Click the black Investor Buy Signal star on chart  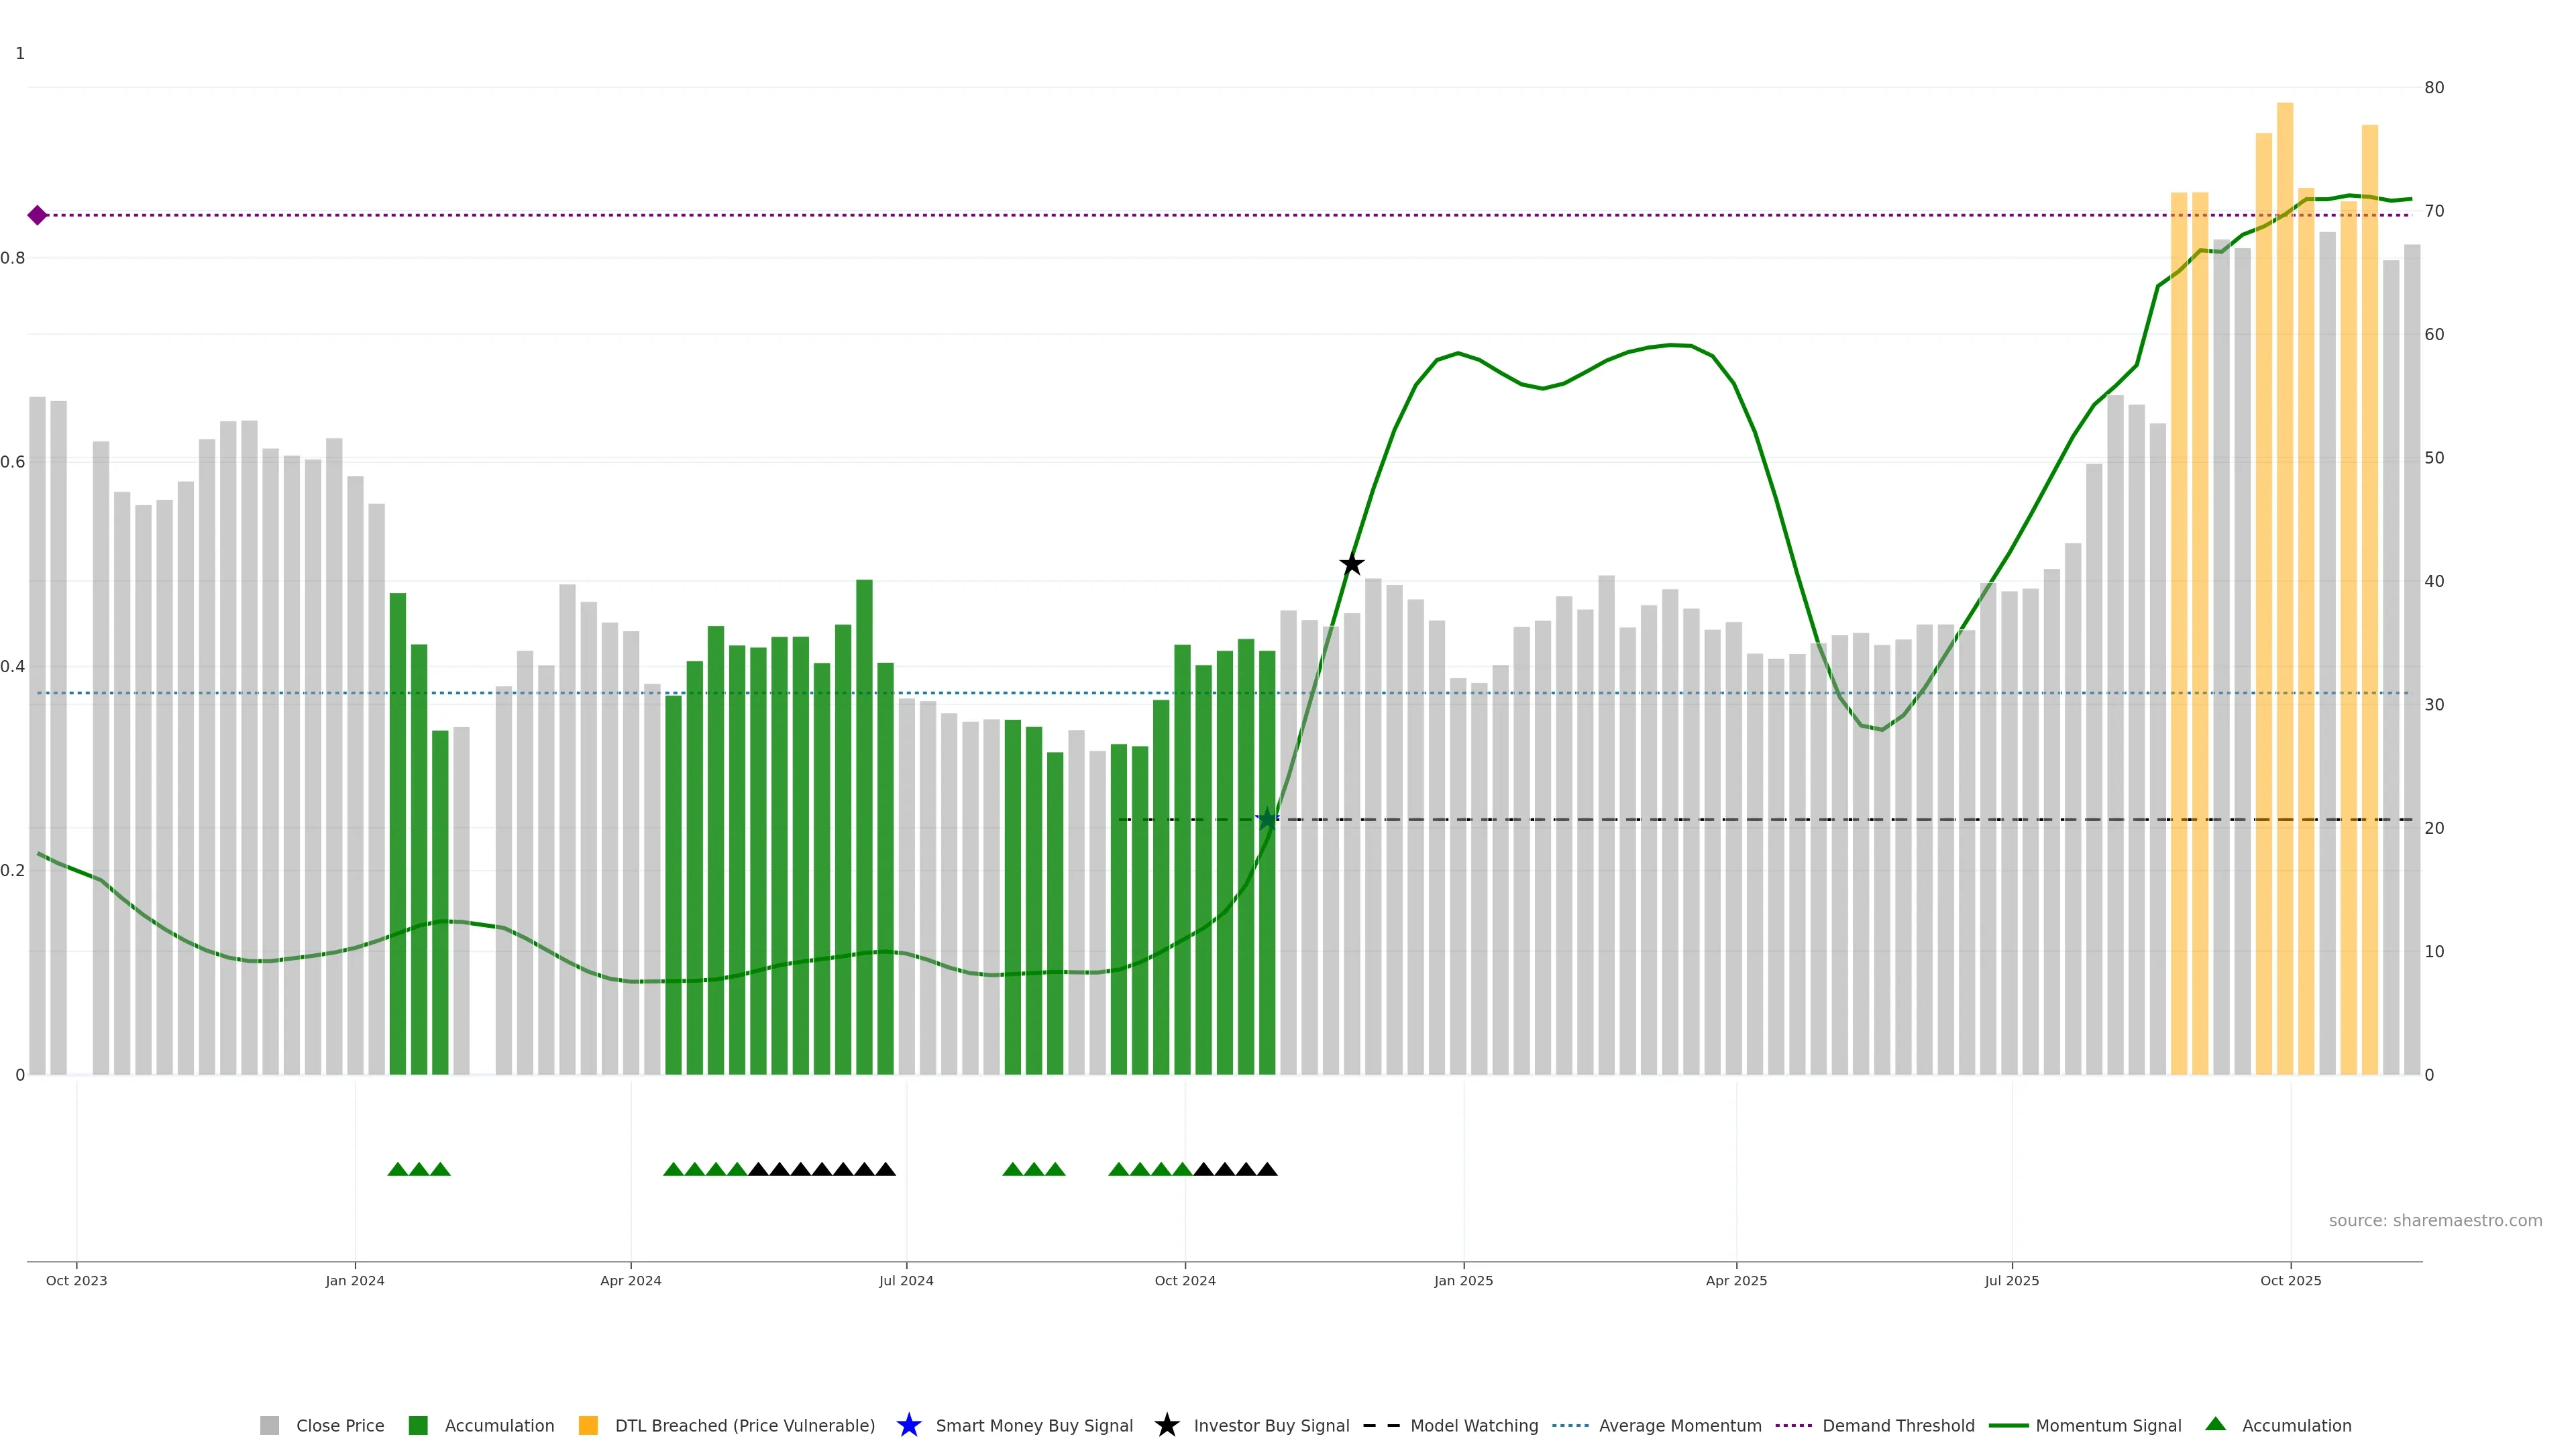coord(1351,565)
